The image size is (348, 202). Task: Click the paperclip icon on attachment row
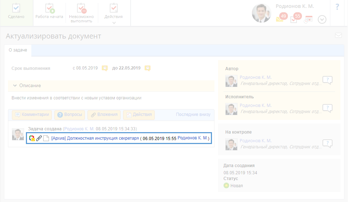click(x=39, y=138)
